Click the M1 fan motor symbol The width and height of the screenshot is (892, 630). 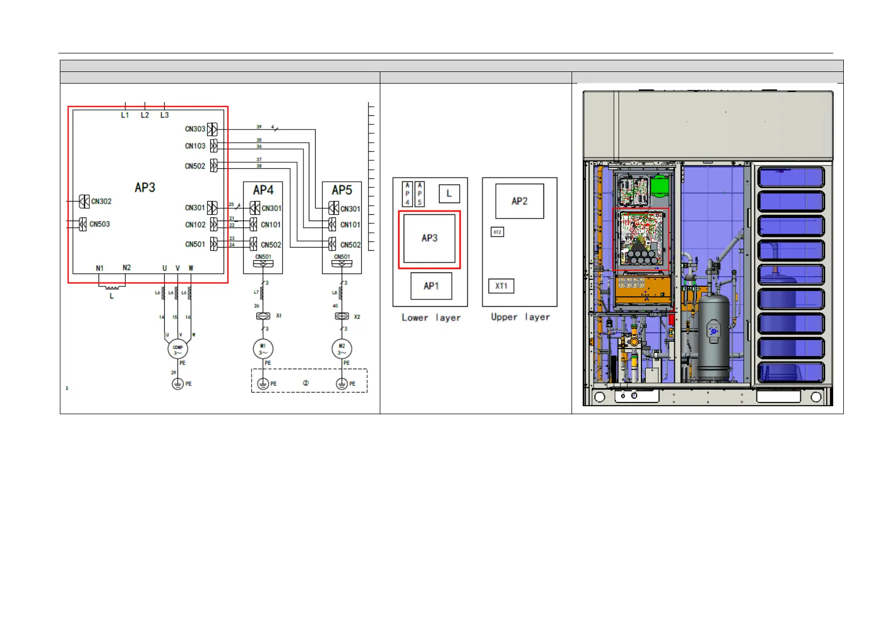(263, 349)
